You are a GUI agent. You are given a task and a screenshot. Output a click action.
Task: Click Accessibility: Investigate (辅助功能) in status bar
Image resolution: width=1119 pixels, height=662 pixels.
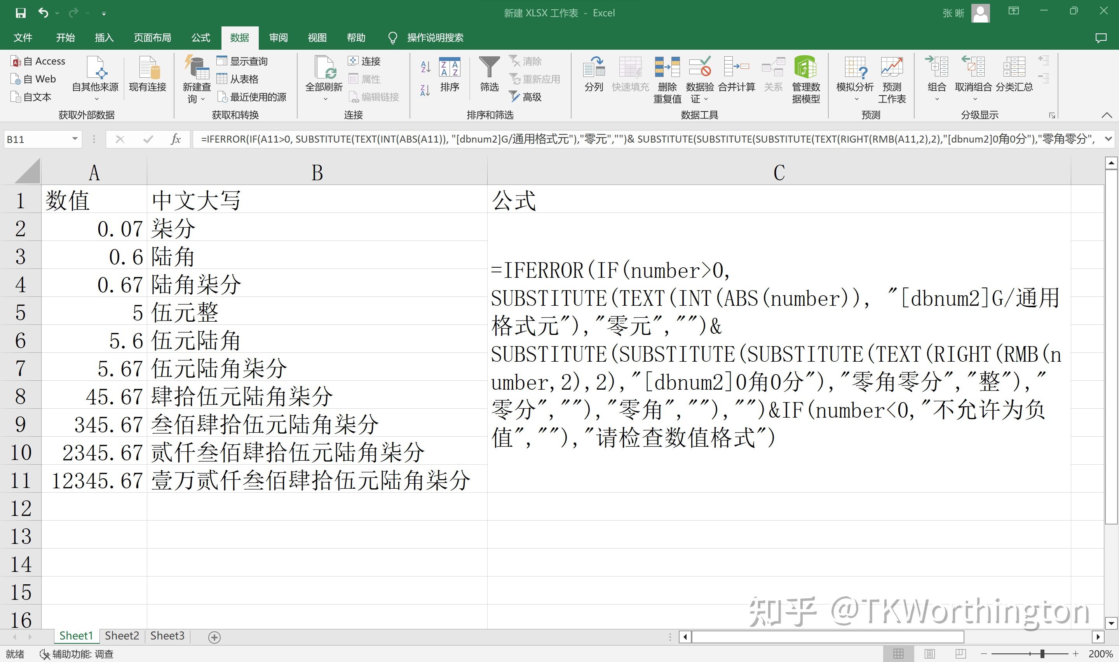coord(77,654)
